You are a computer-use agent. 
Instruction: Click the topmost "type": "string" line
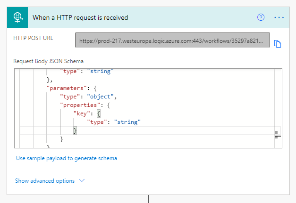(87, 72)
